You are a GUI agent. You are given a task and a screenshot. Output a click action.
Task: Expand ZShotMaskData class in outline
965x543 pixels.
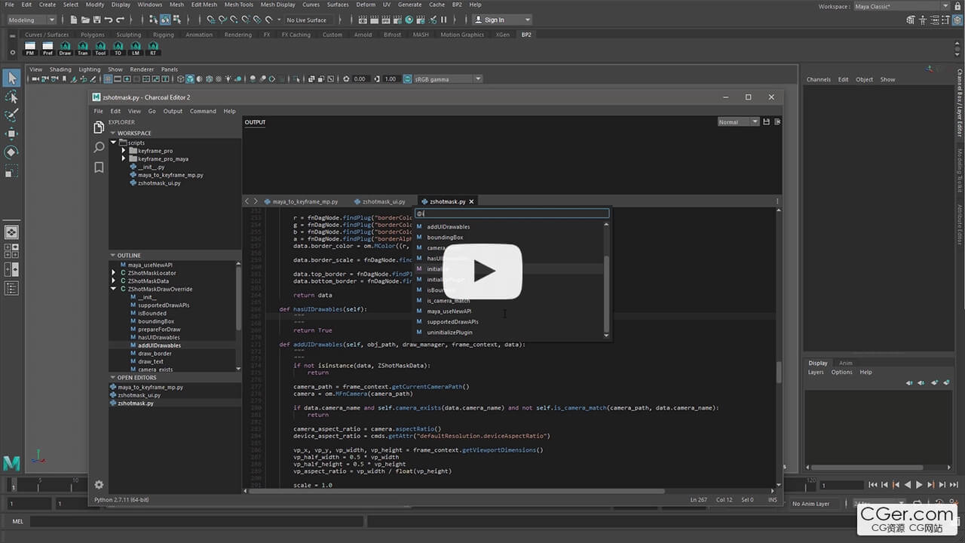pos(114,281)
